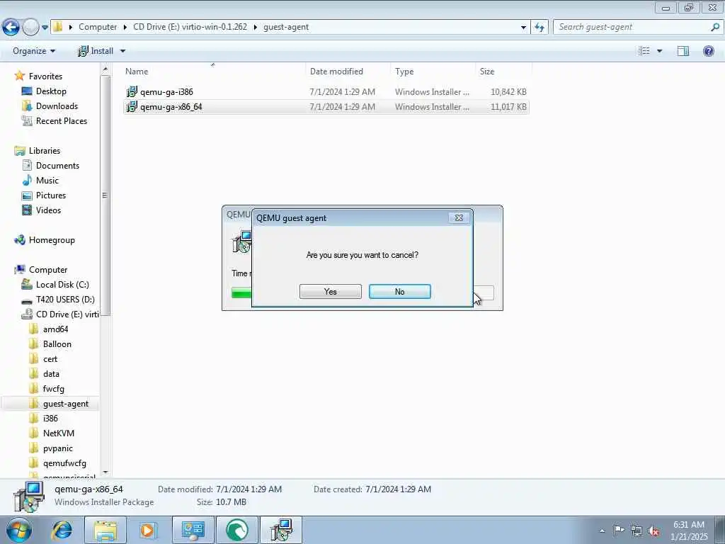725x544 pixels.
Task: Click the installer package taskbar icon
Action: pos(281,531)
